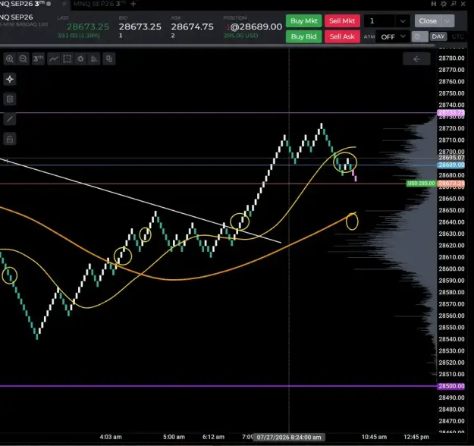Add a new chart tab
The image size is (474, 446).
pos(133,4)
